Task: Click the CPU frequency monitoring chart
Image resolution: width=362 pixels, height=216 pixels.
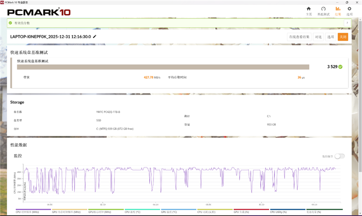Action: tap(182, 183)
